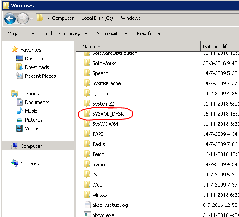Go back with the Back arrow button
Screen dimensions: 239x217
[10, 18]
